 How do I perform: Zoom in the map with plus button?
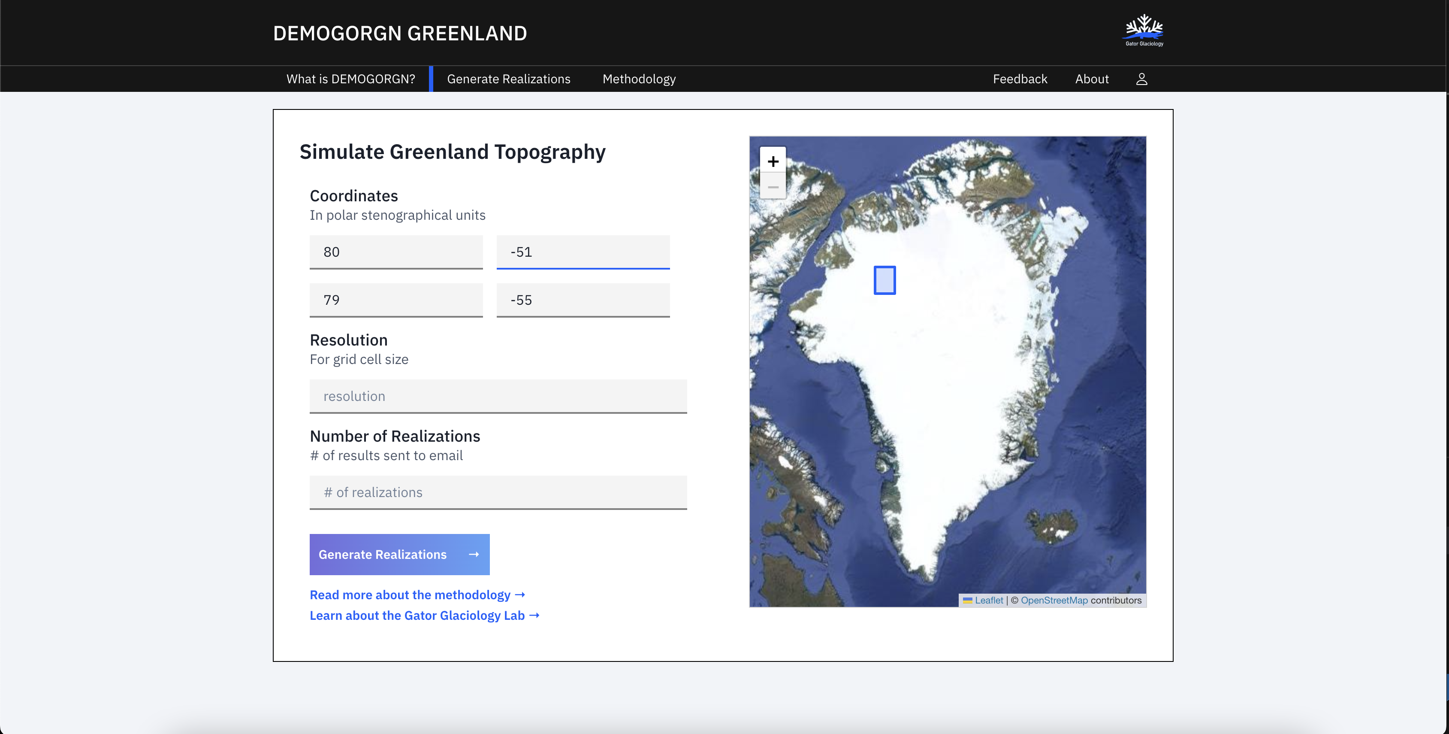(x=773, y=161)
